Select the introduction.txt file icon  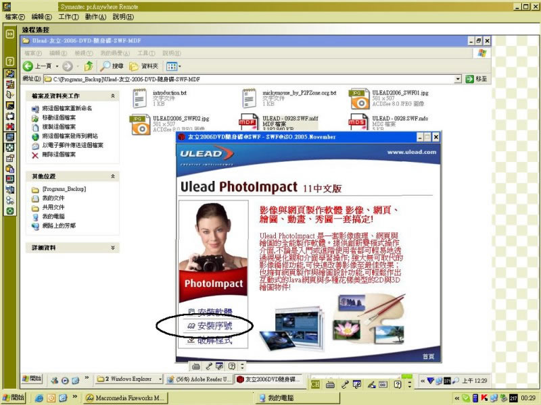140,98
